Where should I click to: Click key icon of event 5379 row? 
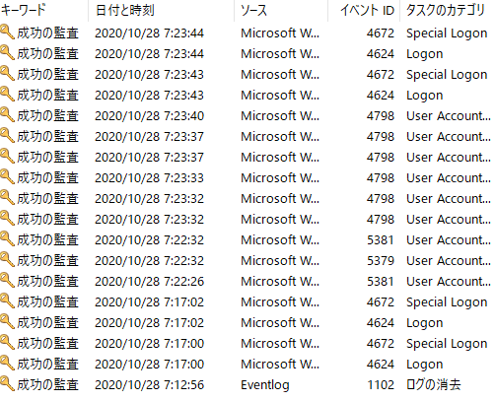(7, 260)
